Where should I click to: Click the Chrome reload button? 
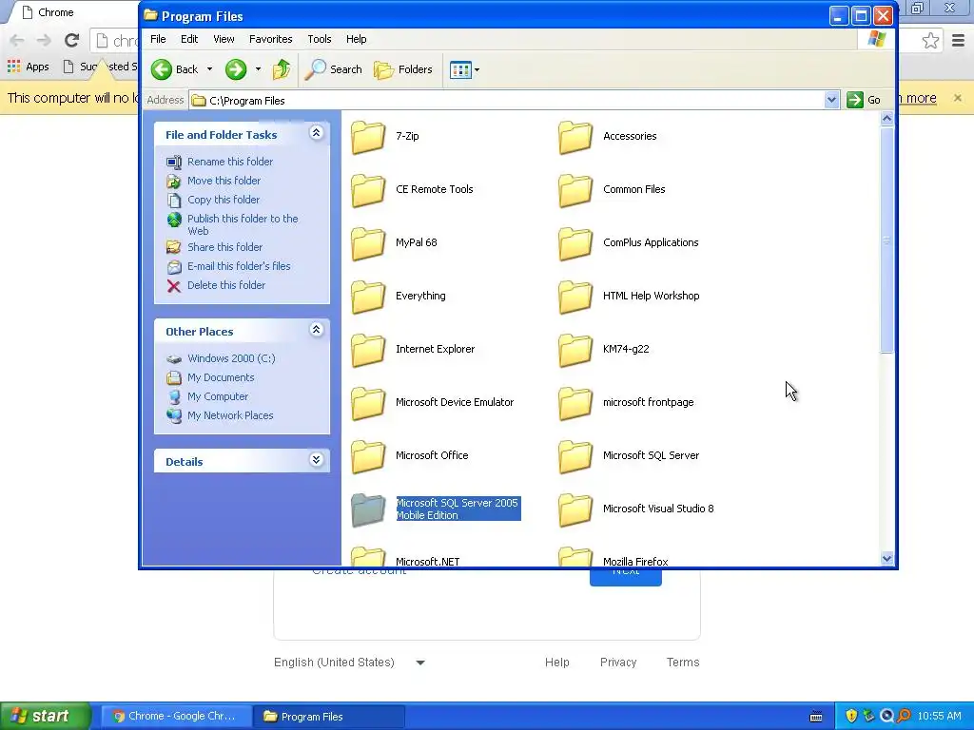click(x=72, y=40)
